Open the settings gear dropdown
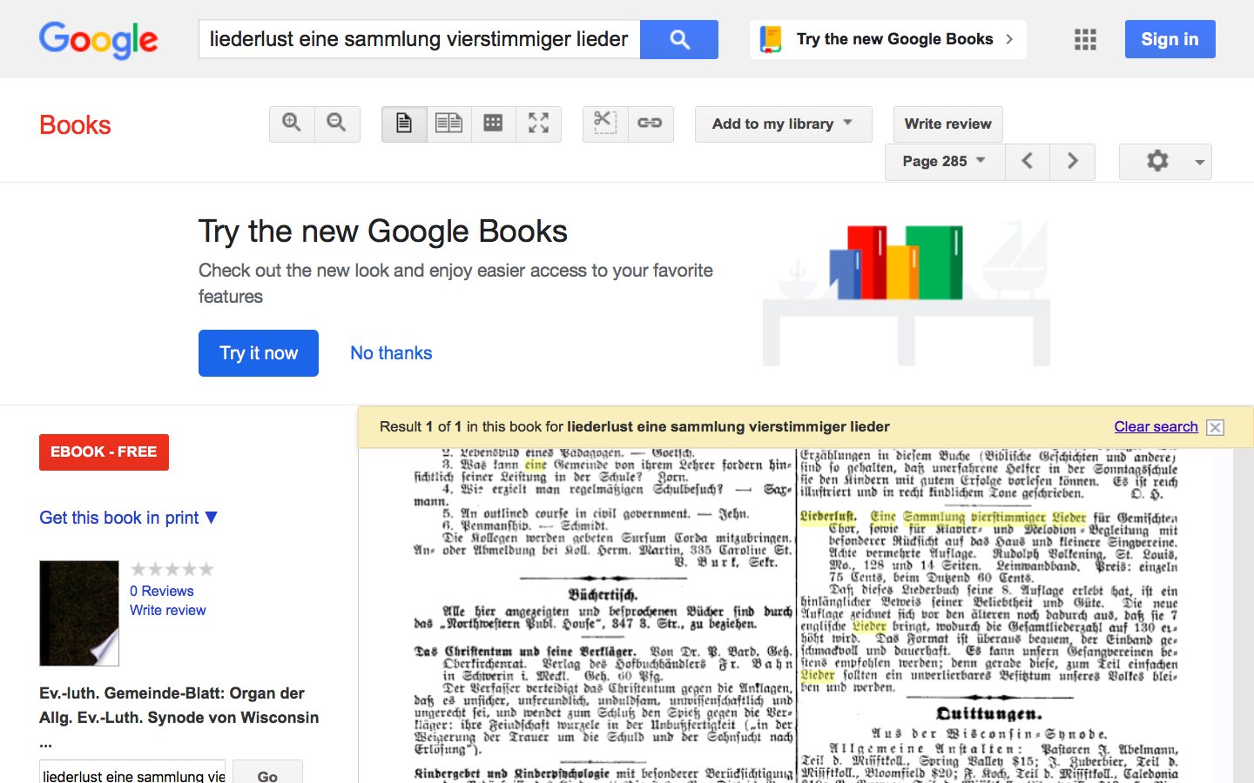The width and height of the screenshot is (1254, 783). click(x=1165, y=161)
